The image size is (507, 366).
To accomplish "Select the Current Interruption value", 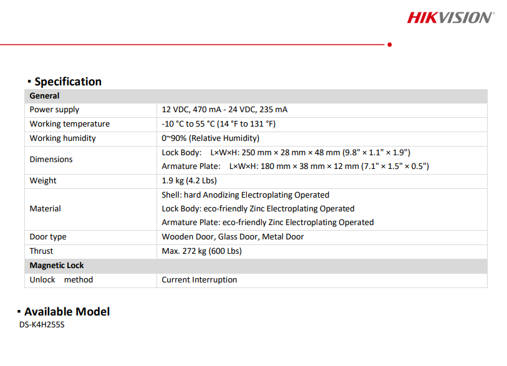I will (x=199, y=280).
